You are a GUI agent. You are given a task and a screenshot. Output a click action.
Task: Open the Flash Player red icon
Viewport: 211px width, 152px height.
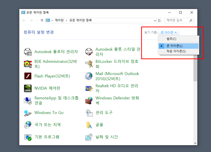tap(28, 76)
